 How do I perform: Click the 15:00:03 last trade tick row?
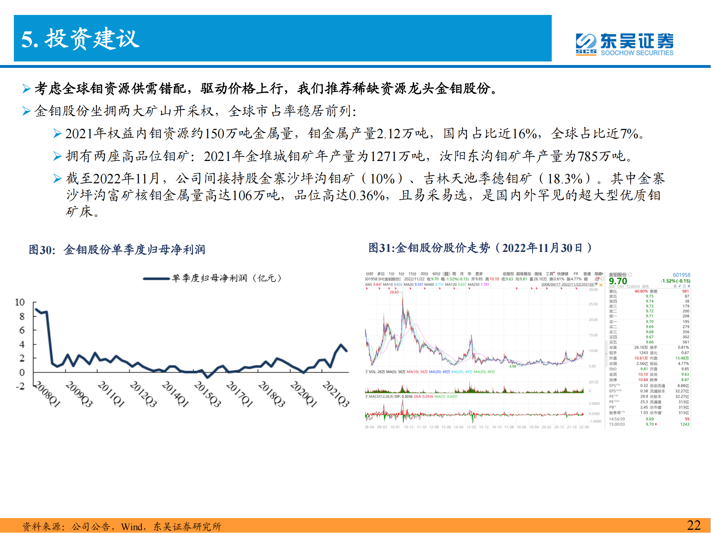tap(649, 424)
